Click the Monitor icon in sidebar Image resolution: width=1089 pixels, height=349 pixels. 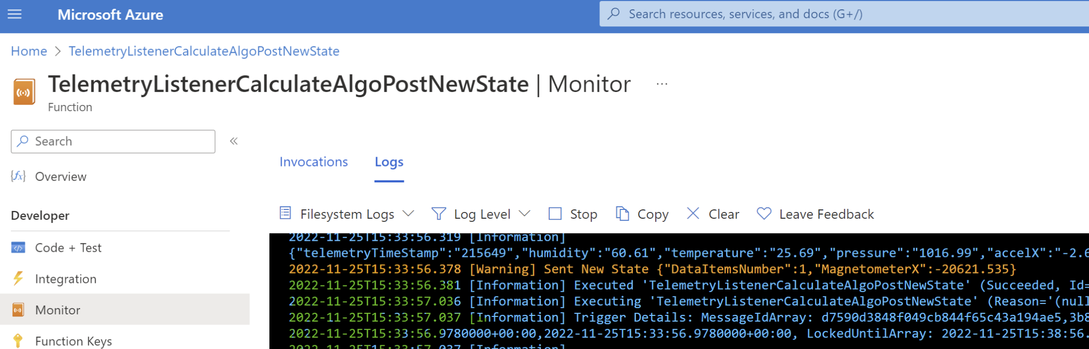point(18,310)
